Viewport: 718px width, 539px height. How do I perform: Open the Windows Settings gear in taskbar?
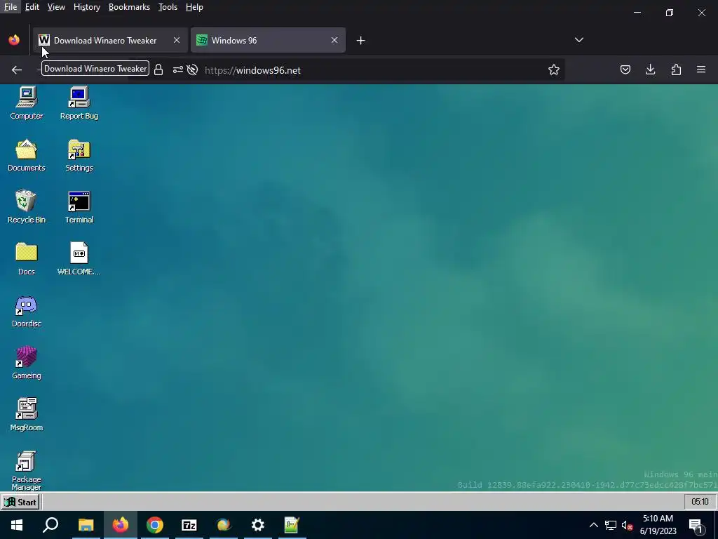(258, 525)
